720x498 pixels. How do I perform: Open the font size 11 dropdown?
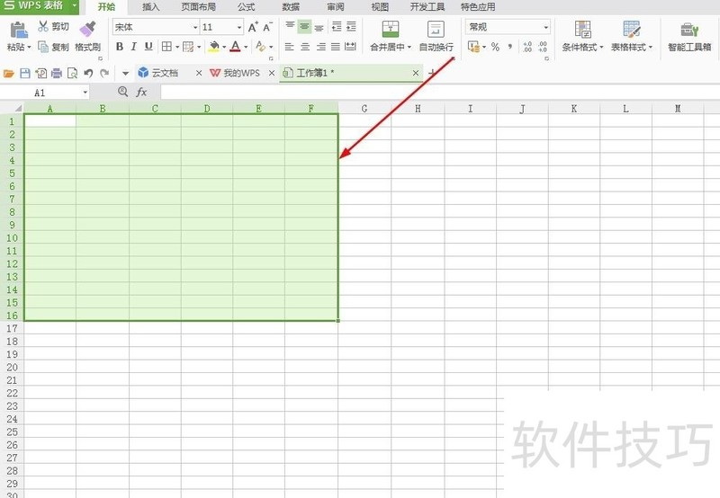[239, 27]
